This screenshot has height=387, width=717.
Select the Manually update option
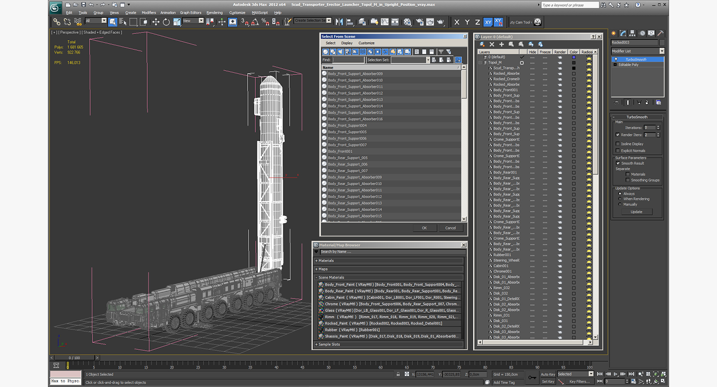point(620,204)
